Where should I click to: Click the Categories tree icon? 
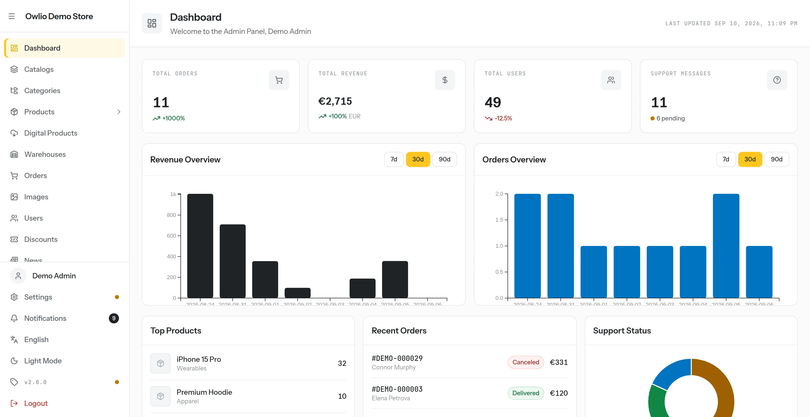14,91
